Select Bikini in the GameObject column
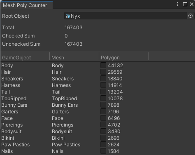 coord(8,138)
